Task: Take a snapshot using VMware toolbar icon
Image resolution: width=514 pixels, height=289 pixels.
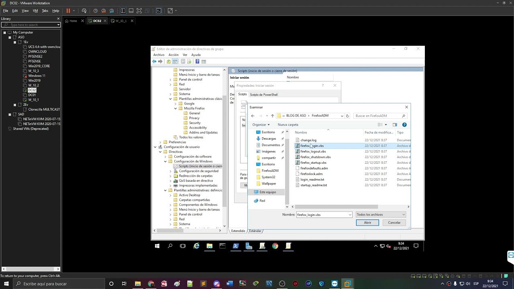Action: (96, 11)
